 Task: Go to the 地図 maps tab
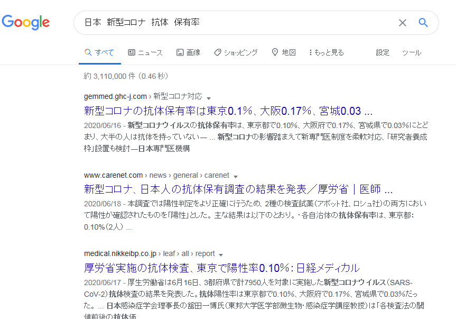284,52
